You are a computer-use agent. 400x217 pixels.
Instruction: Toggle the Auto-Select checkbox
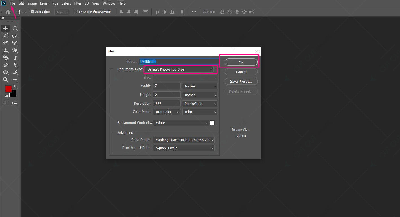[32, 12]
